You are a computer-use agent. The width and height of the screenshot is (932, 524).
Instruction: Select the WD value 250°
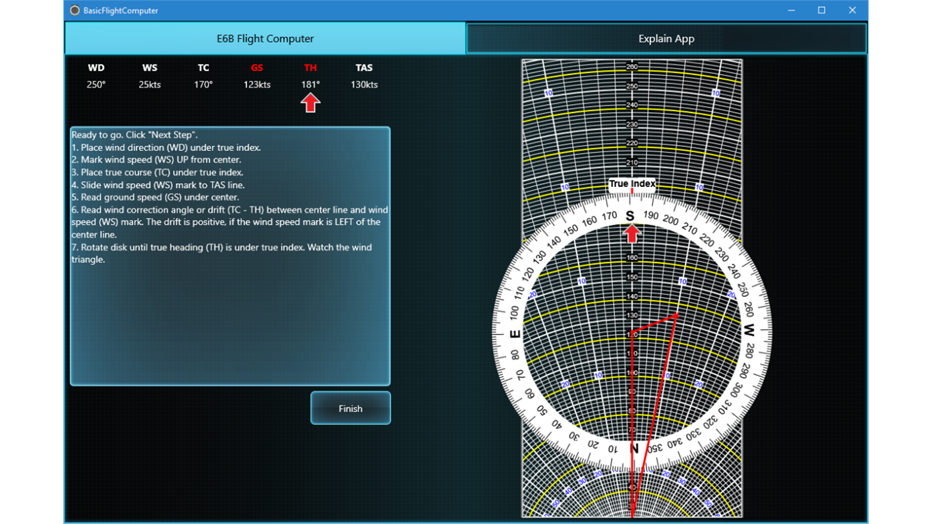click(x=96, y=85)
